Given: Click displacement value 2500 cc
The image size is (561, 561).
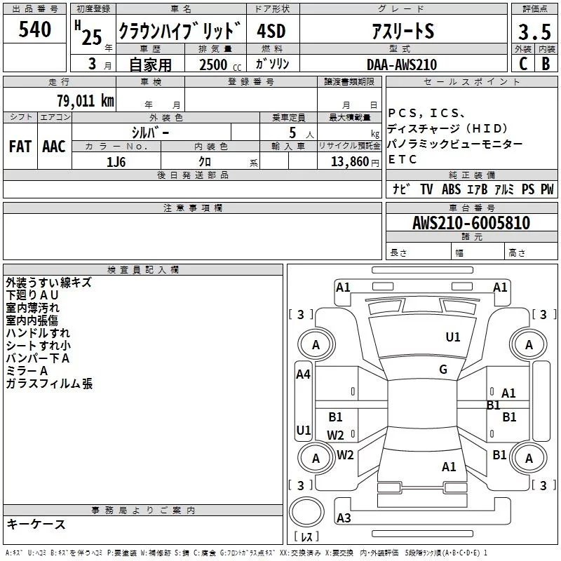Looking at the screenshot, I should 220,65.
